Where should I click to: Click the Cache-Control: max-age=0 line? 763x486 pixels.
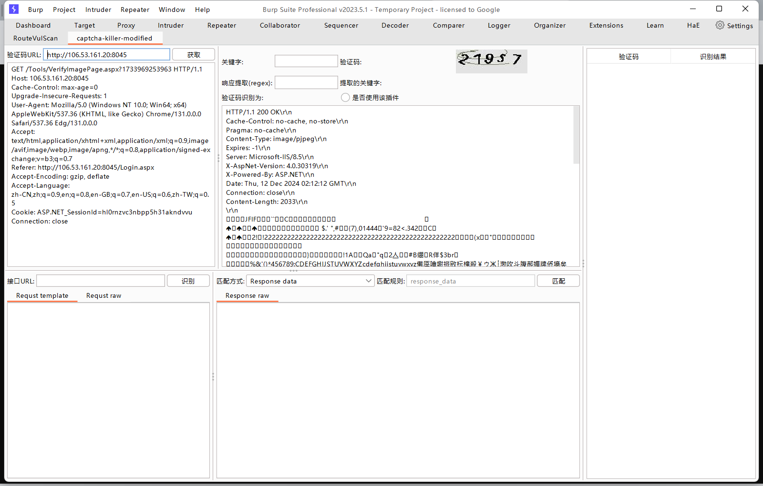[54, 87]
